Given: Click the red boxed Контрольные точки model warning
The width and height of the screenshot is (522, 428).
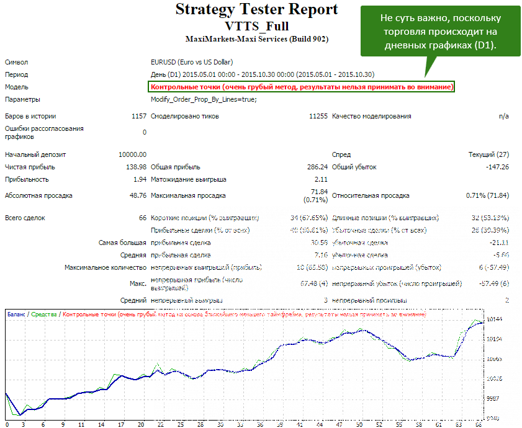Looking at the screenshot, I should pyautogui.click(x=301, y=87).
